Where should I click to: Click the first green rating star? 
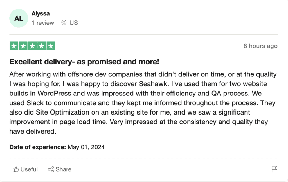(14, 46)
